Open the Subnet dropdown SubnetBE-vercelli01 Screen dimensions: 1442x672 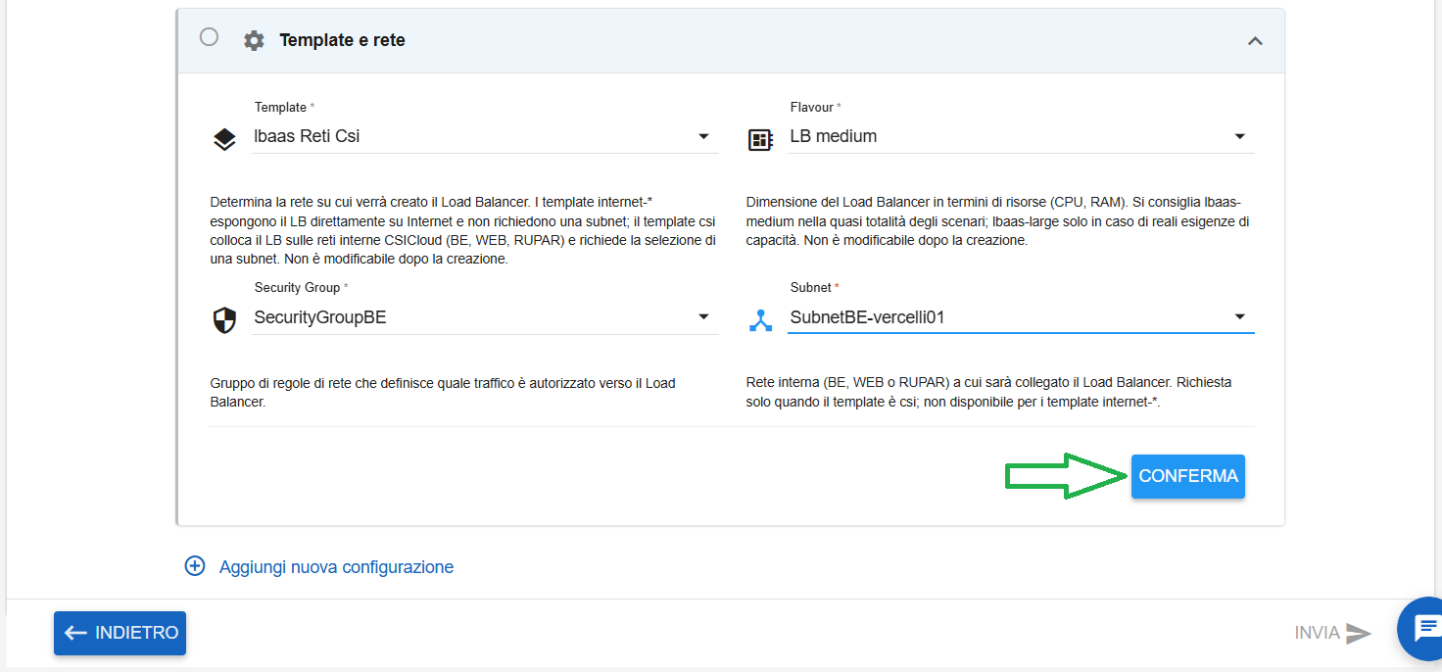pyautogui.click(x=1021, y=316)
